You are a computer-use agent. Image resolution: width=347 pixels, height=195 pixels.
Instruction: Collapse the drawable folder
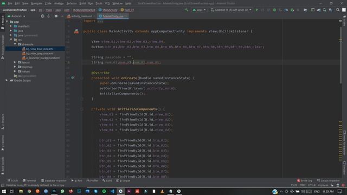15,44
